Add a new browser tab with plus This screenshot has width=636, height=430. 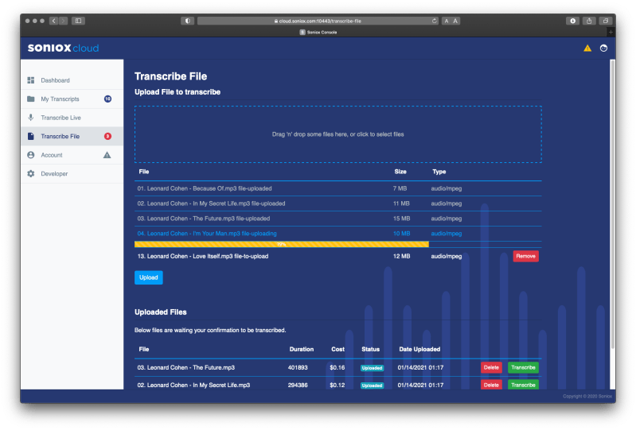[x=611, y=32]
